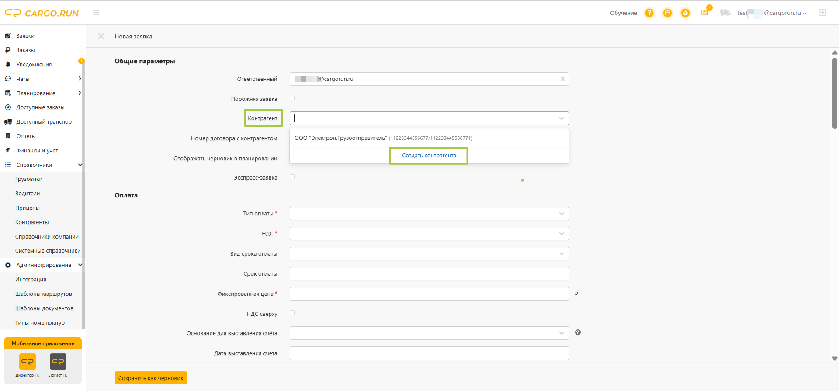The width and height of the screenshot is (839, 391).
Task: Click the Администрирование gear icon
Action: tap(8, 265)
